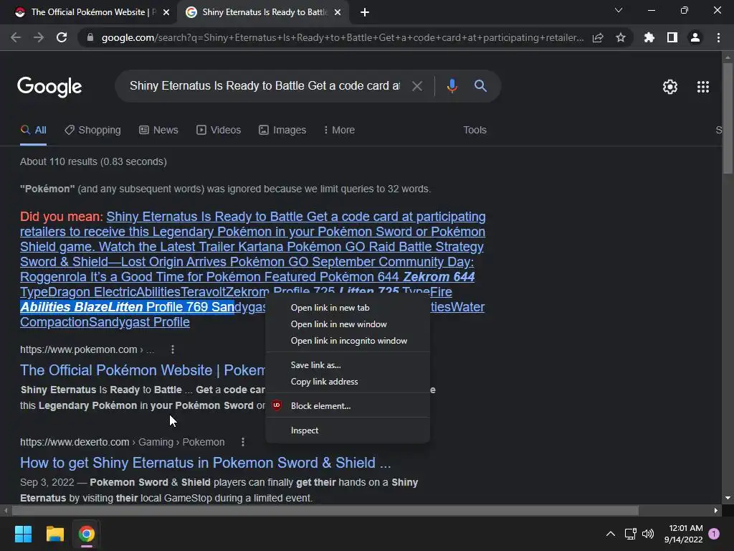
Task: Select the All results tab
Action: point(33,131)
